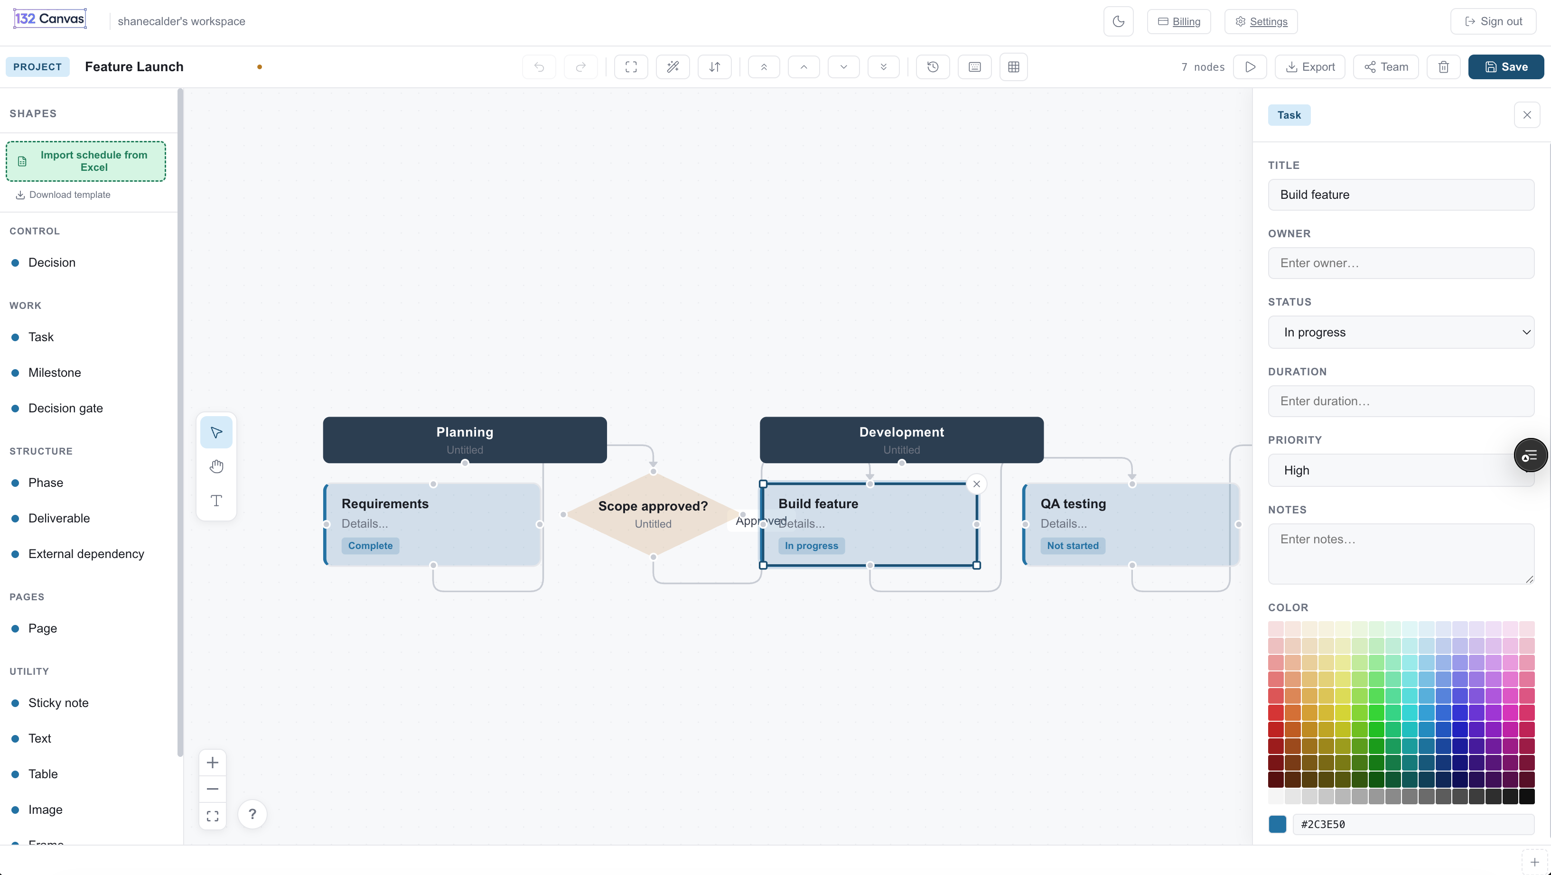Click send backward chevron-down icon
The width and height of the screenshot is (1551, 875).
tap(843, 67)
